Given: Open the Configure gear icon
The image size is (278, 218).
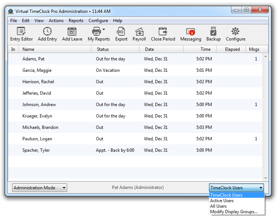Looking at the screenshot, I should [235, 31].
